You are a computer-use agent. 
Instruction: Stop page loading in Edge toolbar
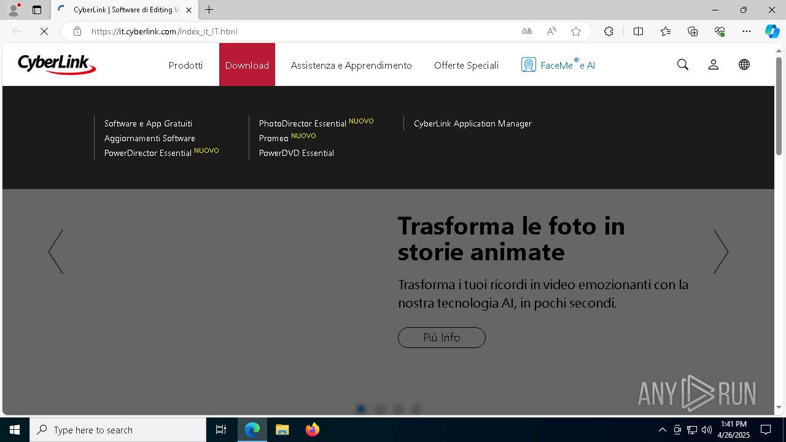[44, 31]
